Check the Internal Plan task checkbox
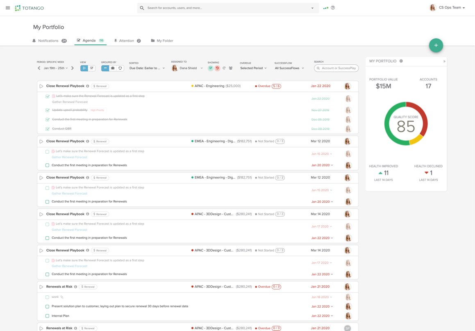 click(47, 315)
